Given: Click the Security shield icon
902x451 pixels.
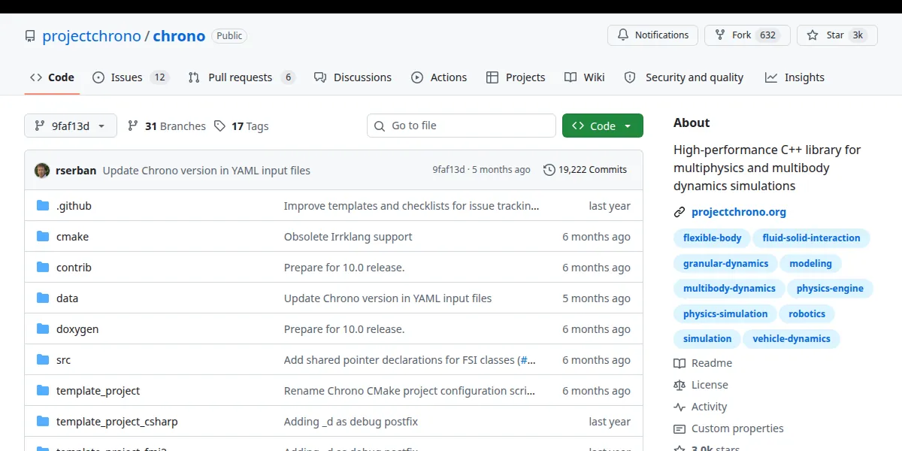Looking at the screenshot, I should click(630, 77).
